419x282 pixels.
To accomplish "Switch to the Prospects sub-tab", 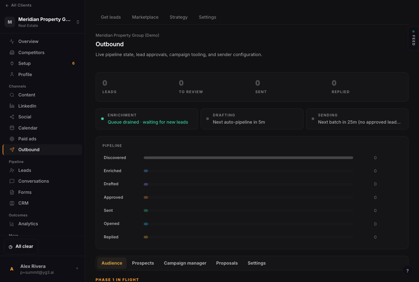I will pos(143,263).
